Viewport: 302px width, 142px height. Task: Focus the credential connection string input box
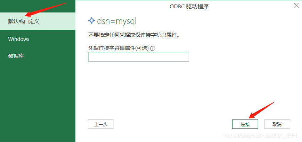coord(138,57)
